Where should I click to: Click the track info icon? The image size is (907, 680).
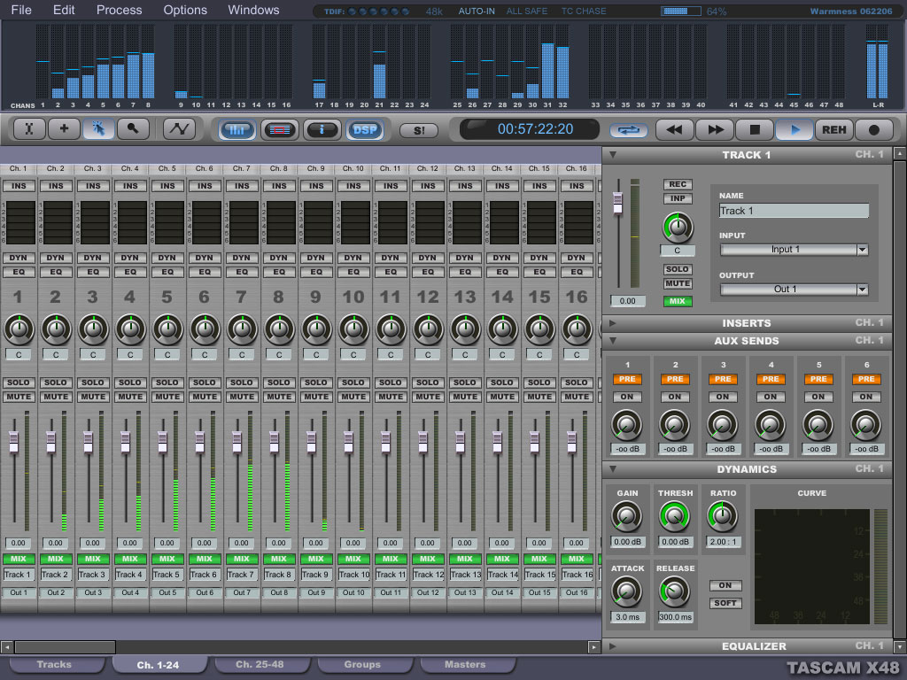(322, 129)
